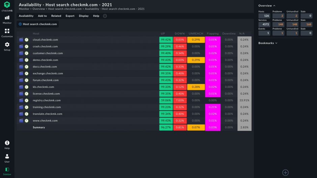Click the round chevron beside the Help menu
The height and width of the screenshot is (178, 317).
click(x=105, y=16)
